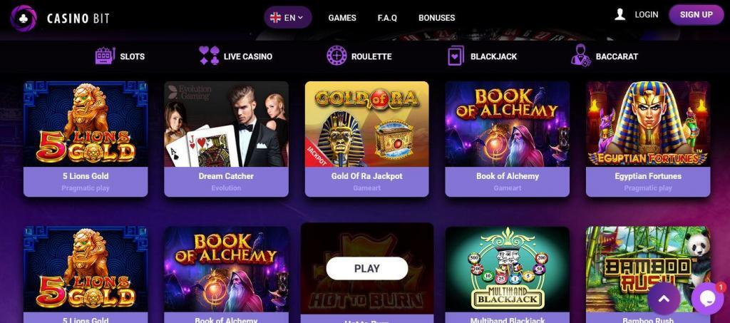Open the Gold Of Ra Jackpot thumbnail
Screen dimensions: 730x323
367,124
